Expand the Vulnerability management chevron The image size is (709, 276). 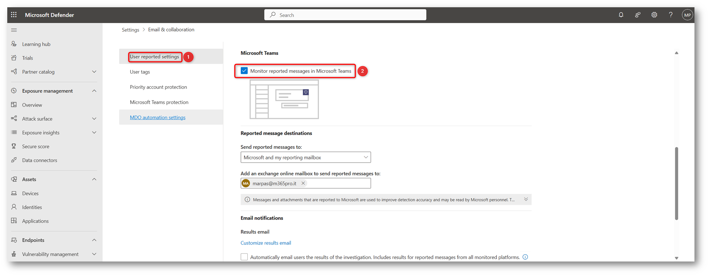(94, 254)
